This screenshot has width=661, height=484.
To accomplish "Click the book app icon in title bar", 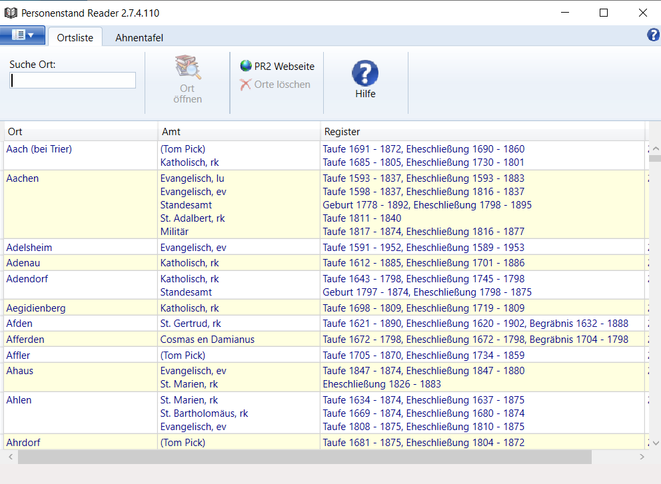I will pyautogui.click(x=11, y=13).
